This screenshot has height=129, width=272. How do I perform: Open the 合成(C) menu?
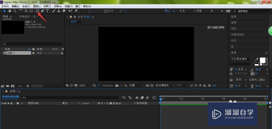click(x=26, y=6)
